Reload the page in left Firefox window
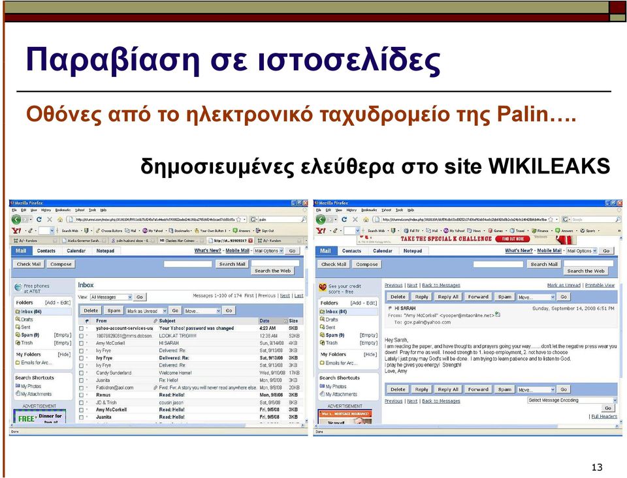This screenshot has width=627, height=478. point(39,219)
